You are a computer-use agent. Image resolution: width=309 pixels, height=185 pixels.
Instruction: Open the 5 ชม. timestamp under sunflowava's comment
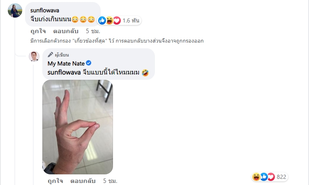93,31
